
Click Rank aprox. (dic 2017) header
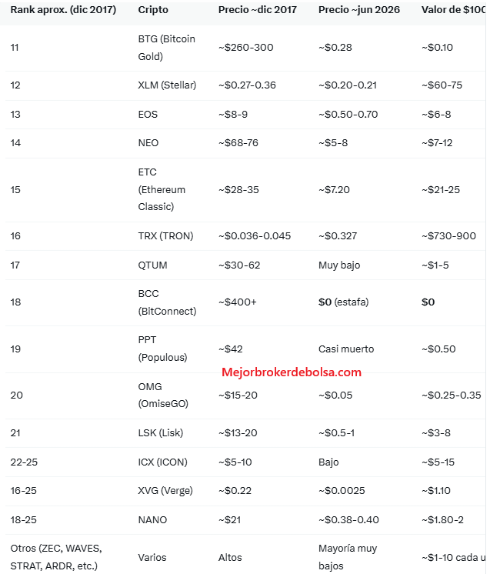click(x=63, y=10)
